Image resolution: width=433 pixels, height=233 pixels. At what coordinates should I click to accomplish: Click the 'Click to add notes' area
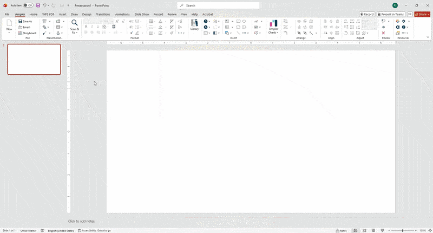[x=81, y=221]
